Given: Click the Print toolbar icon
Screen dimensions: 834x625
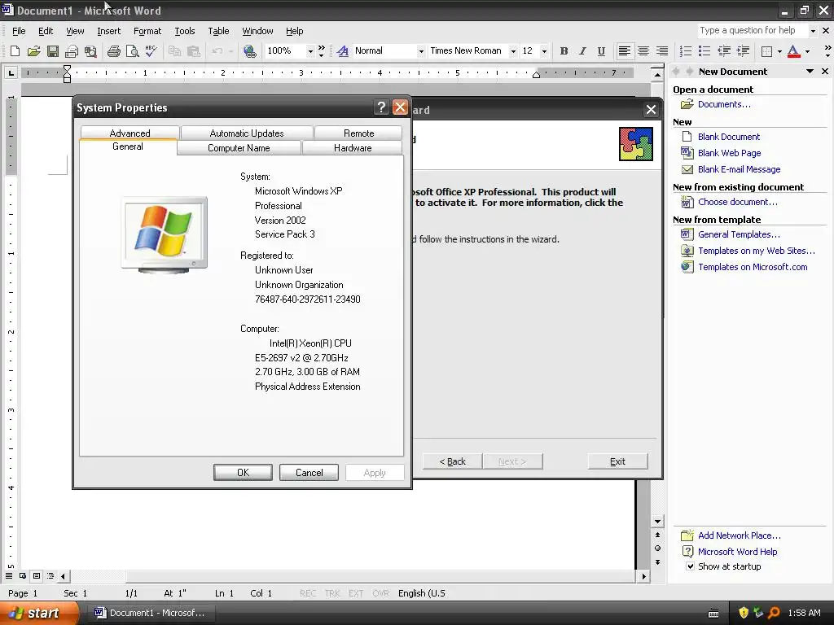Looking at the screenshot, I should pyautogui.click(x=113, y=51).
